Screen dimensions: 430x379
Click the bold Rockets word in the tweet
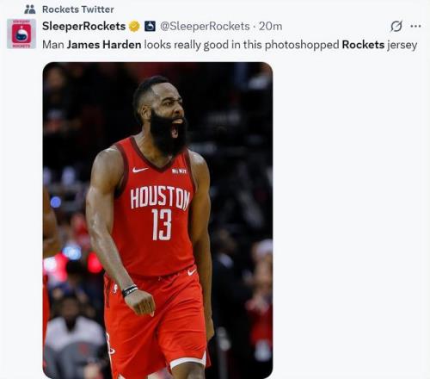pos(363,45)
